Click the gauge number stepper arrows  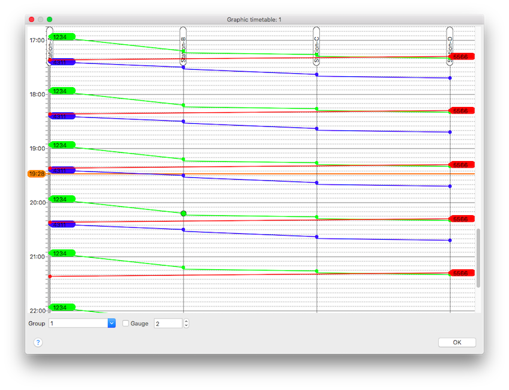pyautogui.click(x=186, y=323)
